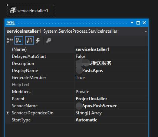The width and height of the screenshot is (158, 137).
Task: Select the ServiceName property label
Action: (x=25, y=106)
